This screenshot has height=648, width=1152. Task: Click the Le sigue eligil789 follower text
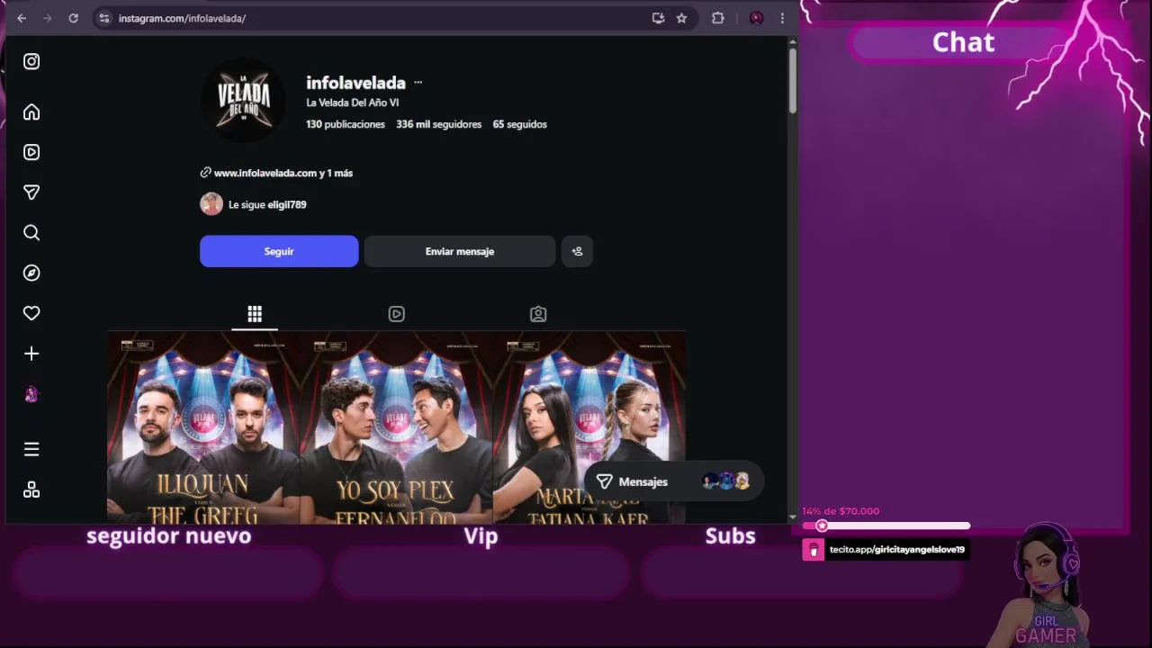click(267, 204)
